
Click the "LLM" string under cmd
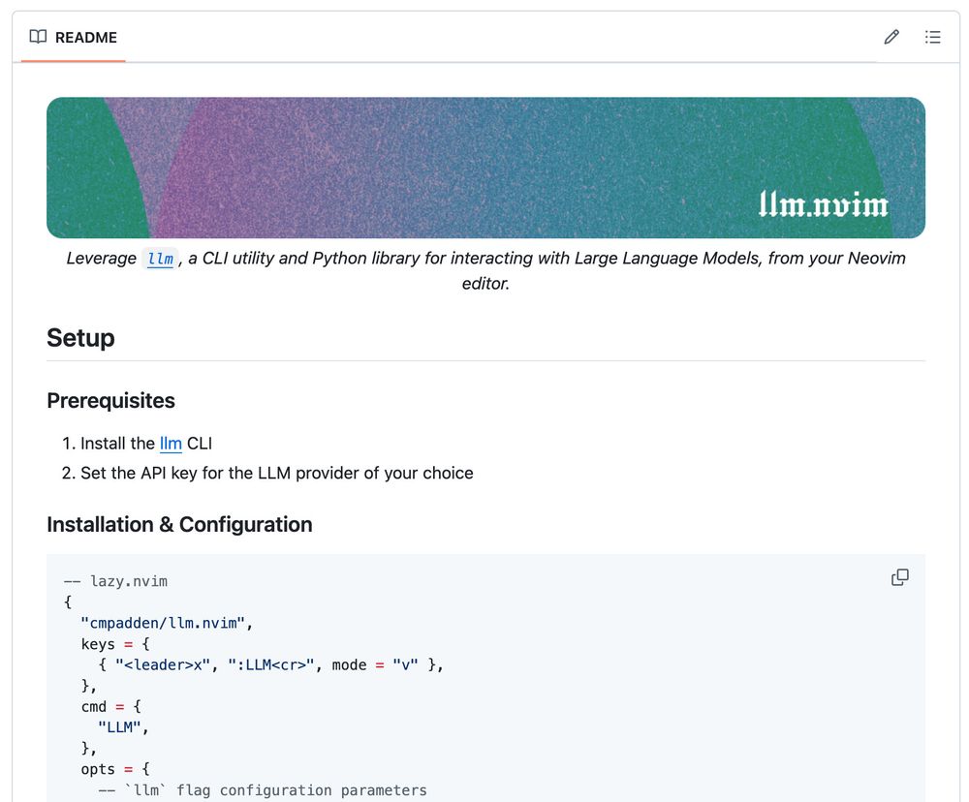tap(120, 727)
